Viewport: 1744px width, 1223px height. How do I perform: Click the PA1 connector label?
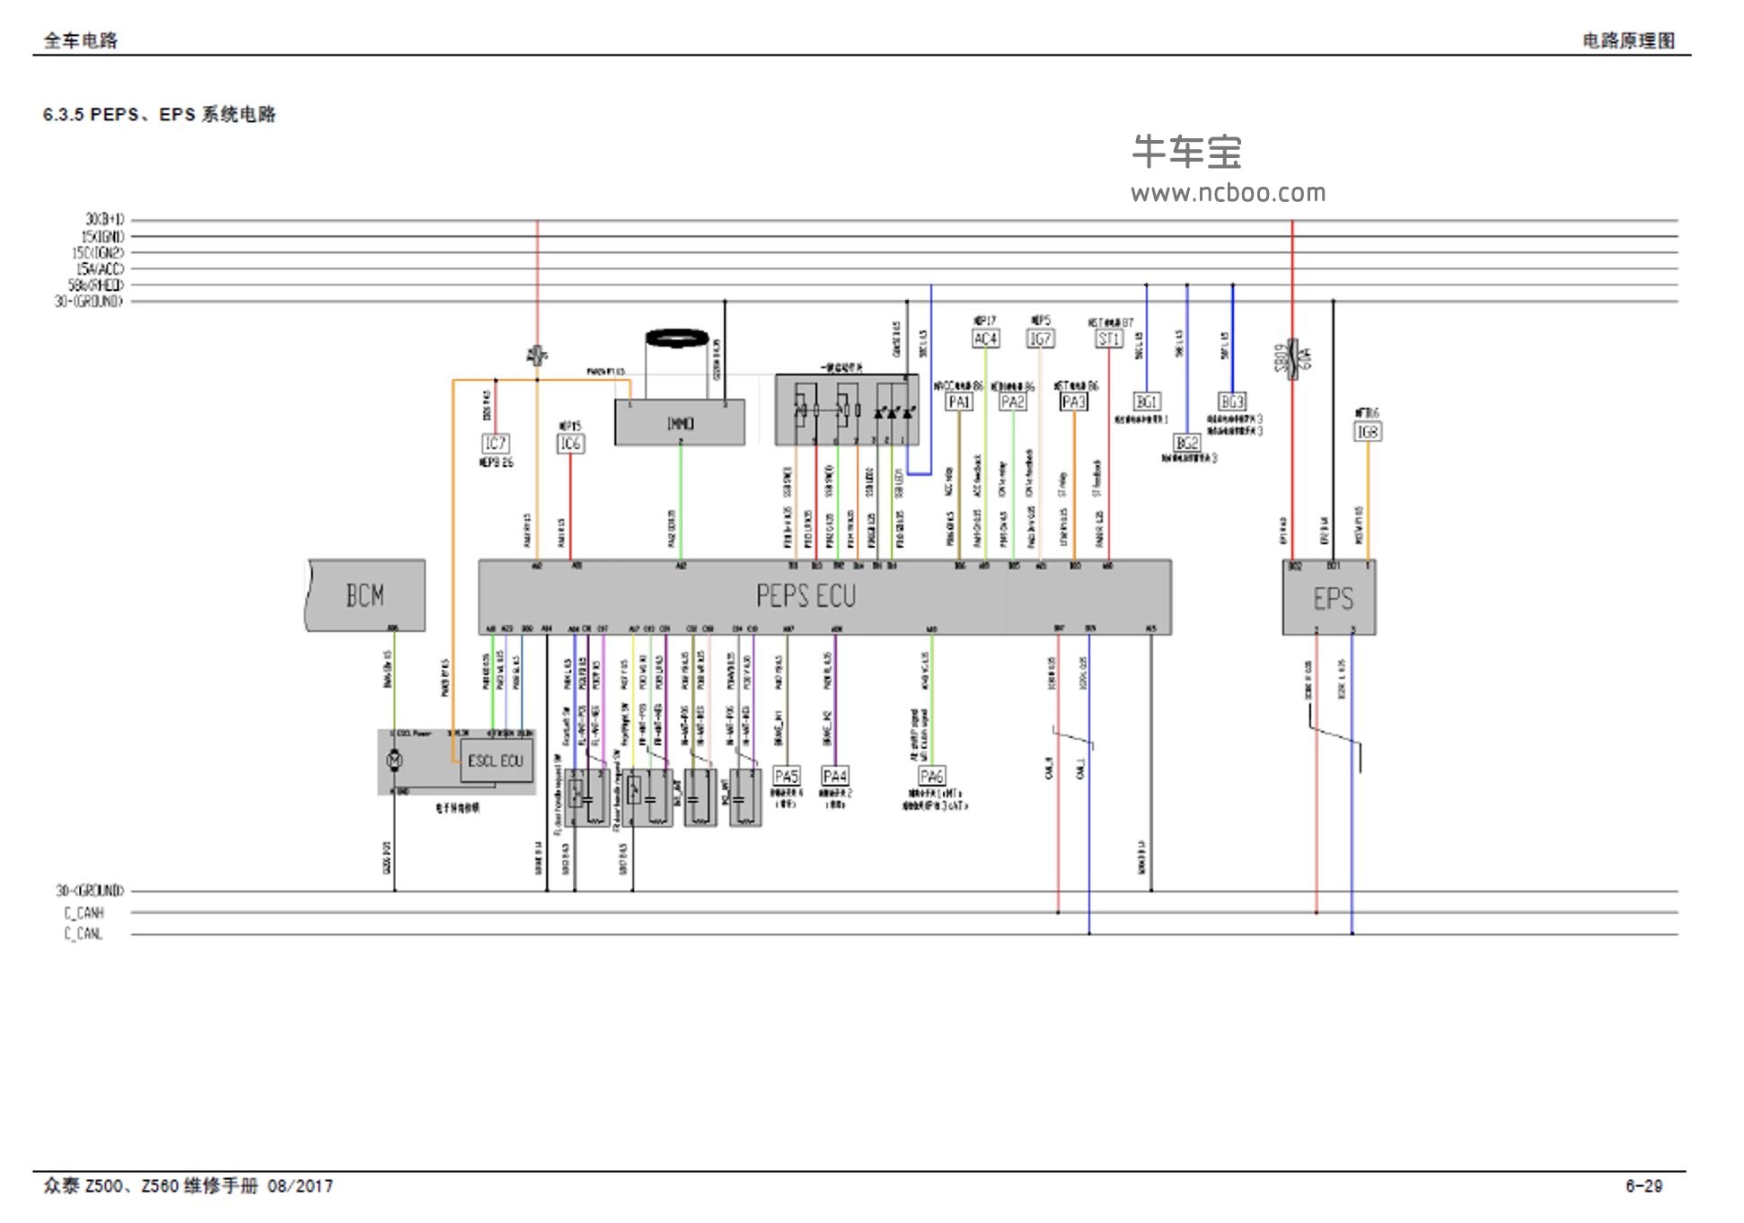[x=959, y=401]
